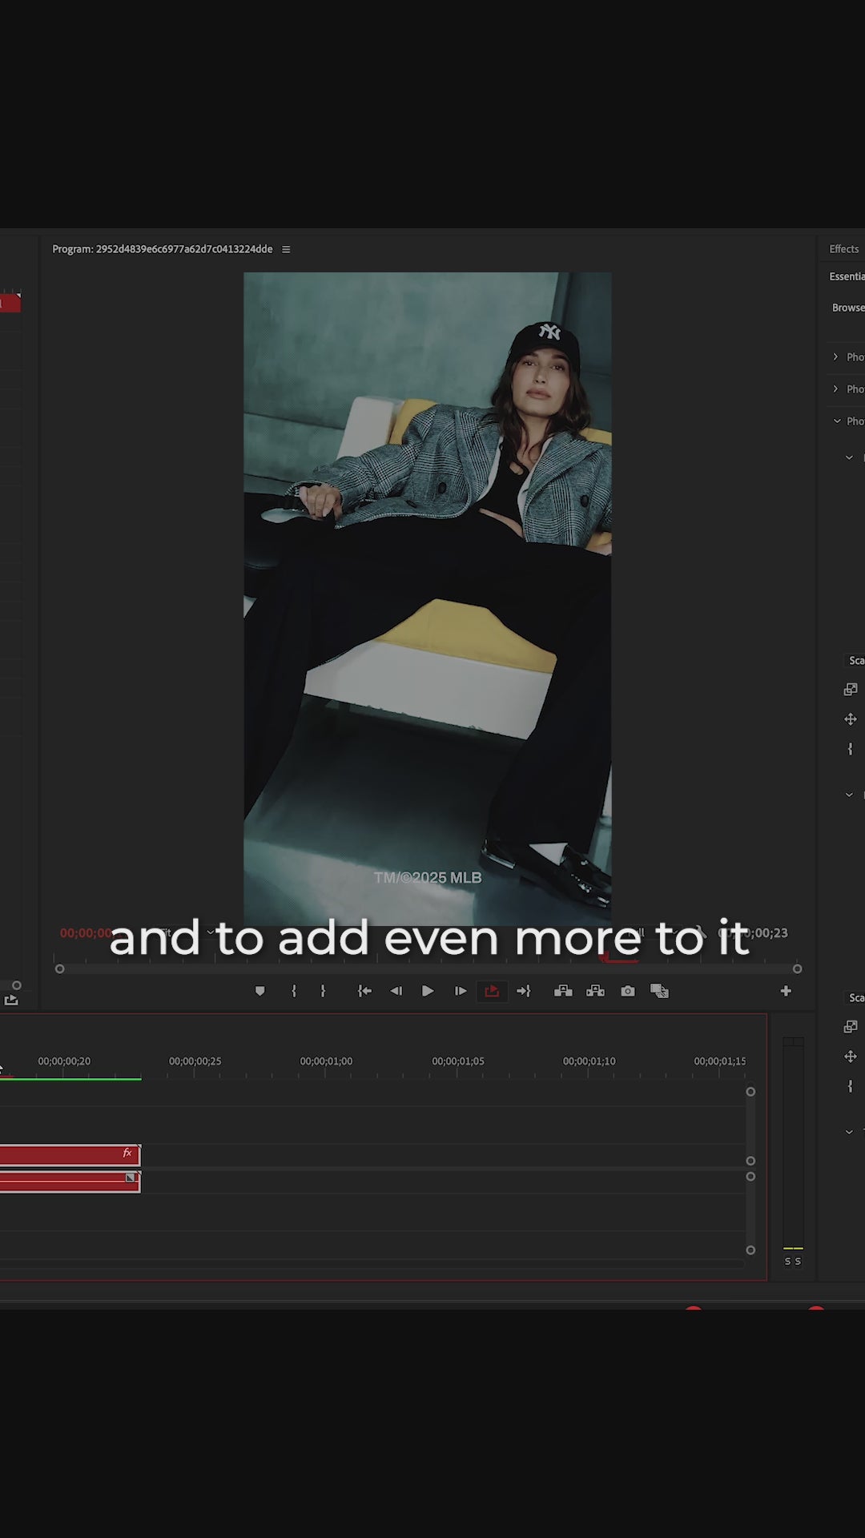This screenshot has height=1538, width=865.
Task: Open the Program monitor panel menu
Action: [286, 249]
